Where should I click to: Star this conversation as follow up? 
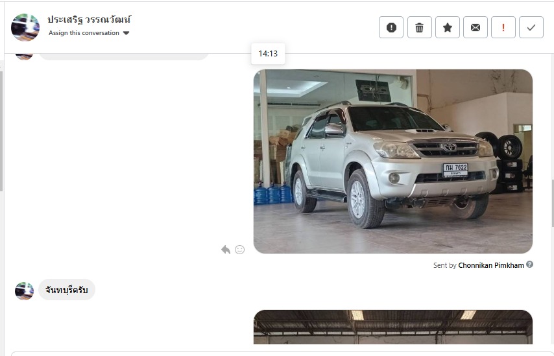click(x=448, y=27)
